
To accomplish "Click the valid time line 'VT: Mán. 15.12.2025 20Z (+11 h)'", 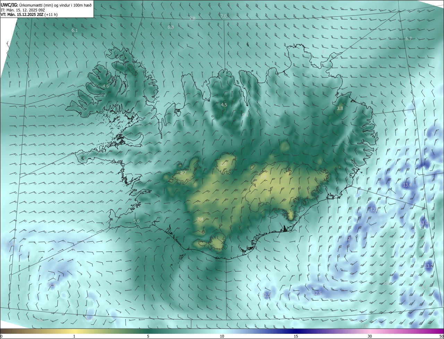I will point(30,15).
